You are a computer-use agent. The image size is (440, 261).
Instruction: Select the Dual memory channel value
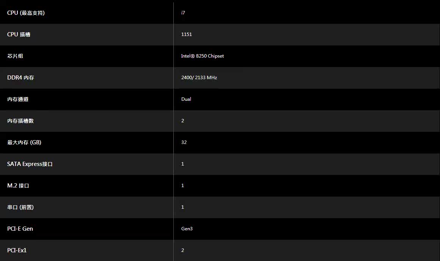point(186,99)
